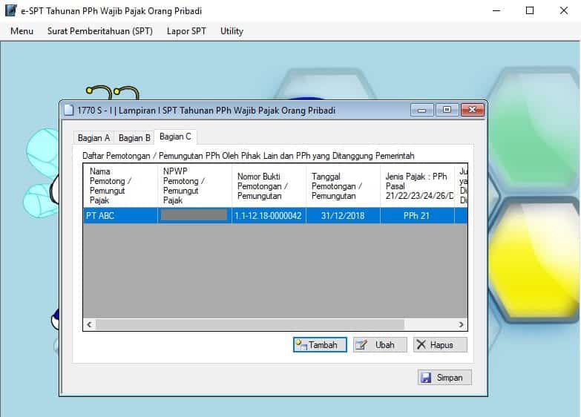Screen dimensions: 581x417
Task: Click the Hapus button
Action: click(440, 345)
